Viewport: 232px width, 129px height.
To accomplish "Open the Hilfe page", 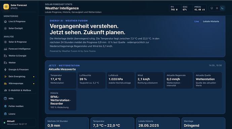I will tap(19, 99).
